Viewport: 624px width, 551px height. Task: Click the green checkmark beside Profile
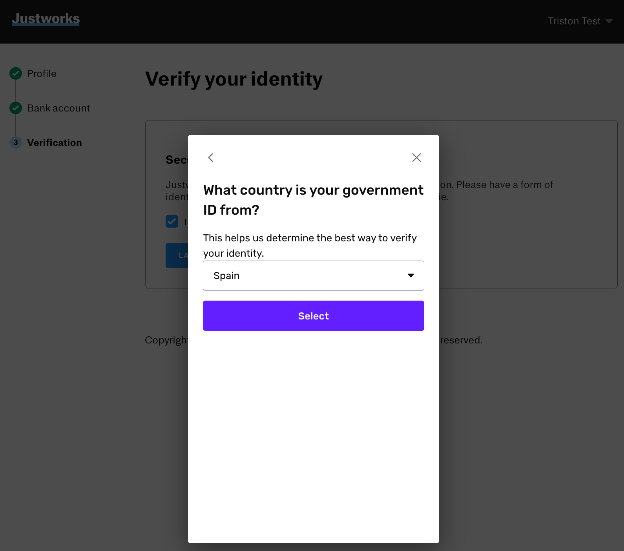[x=16, y=73]
